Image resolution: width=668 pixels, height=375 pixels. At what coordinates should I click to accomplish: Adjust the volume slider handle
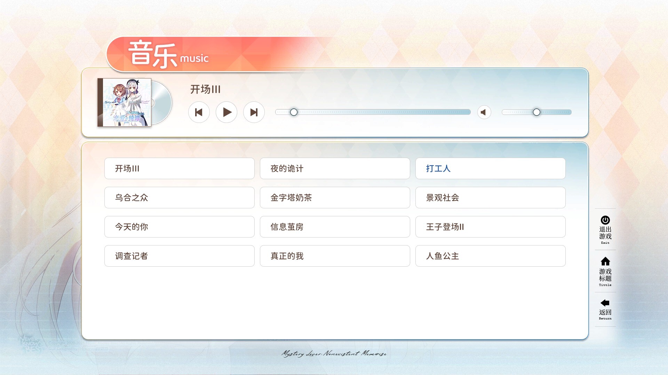[536, 112]
